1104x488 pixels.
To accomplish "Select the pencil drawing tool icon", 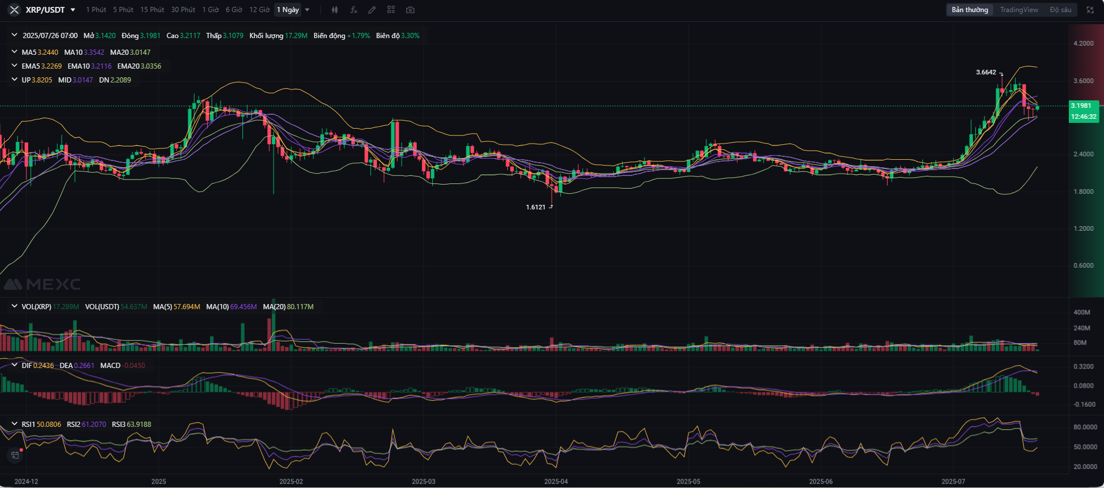I will click(372, 10).
